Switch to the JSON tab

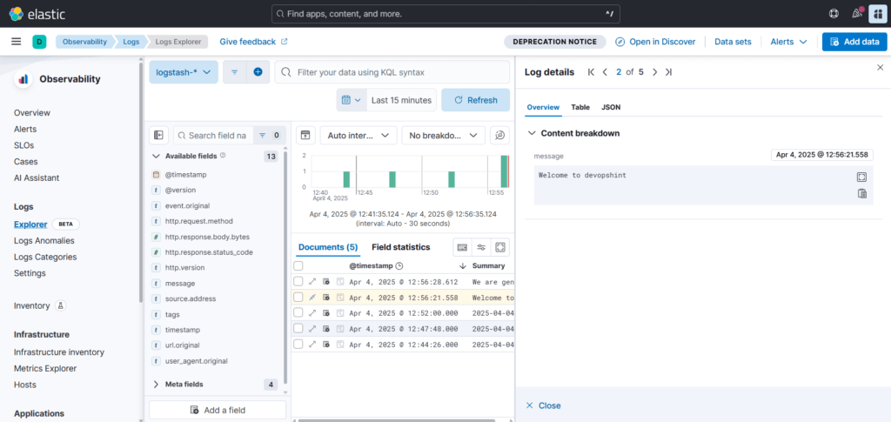(x=611, y=107)
